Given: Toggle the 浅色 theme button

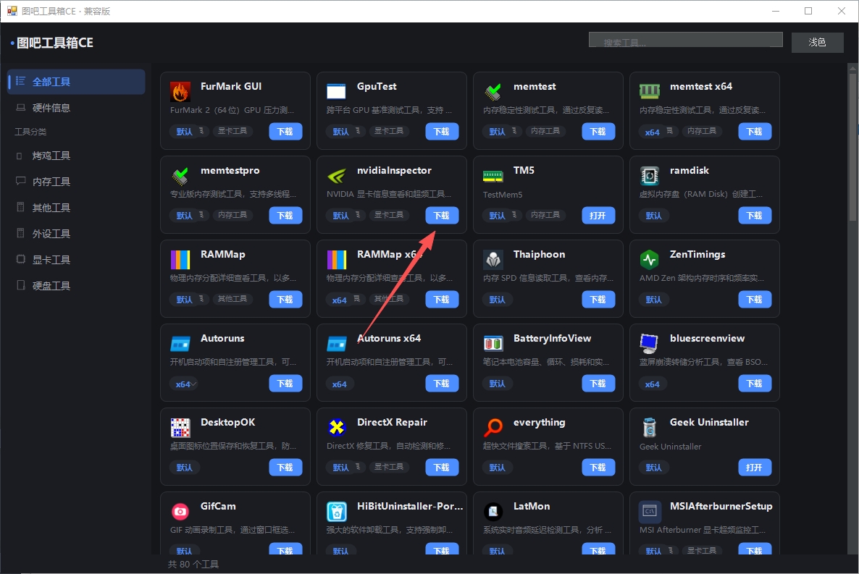Looking at the screenshot, I should click(817, 42).
